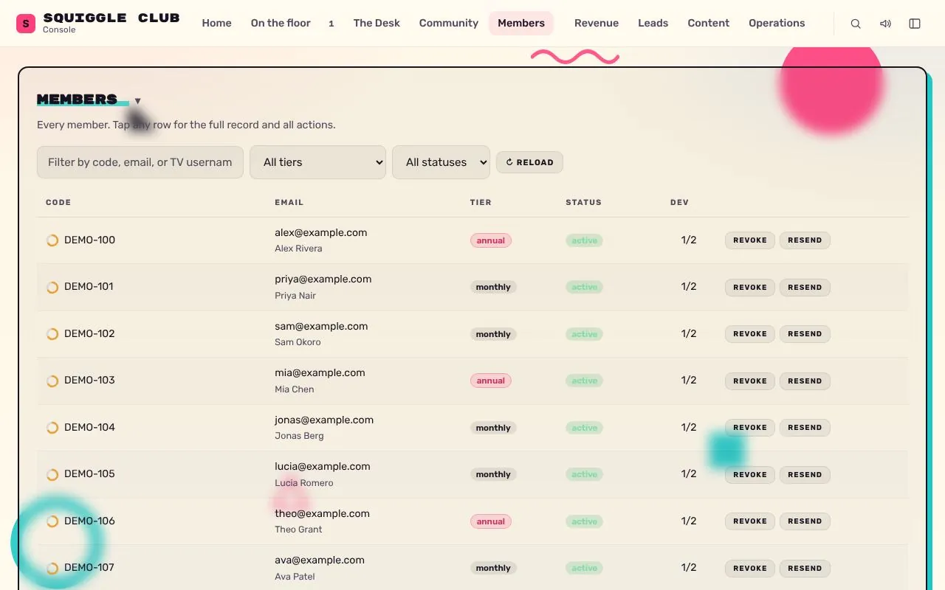
Task: Click the Reload button
Action: 529,162
